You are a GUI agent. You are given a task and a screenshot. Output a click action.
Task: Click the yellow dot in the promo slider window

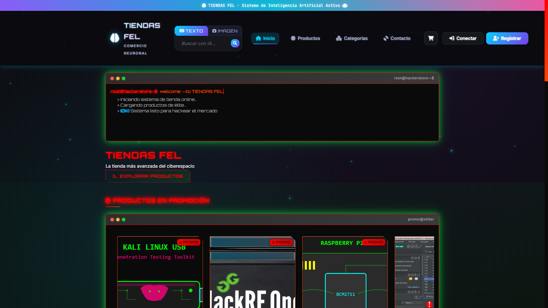click(118, 220)
